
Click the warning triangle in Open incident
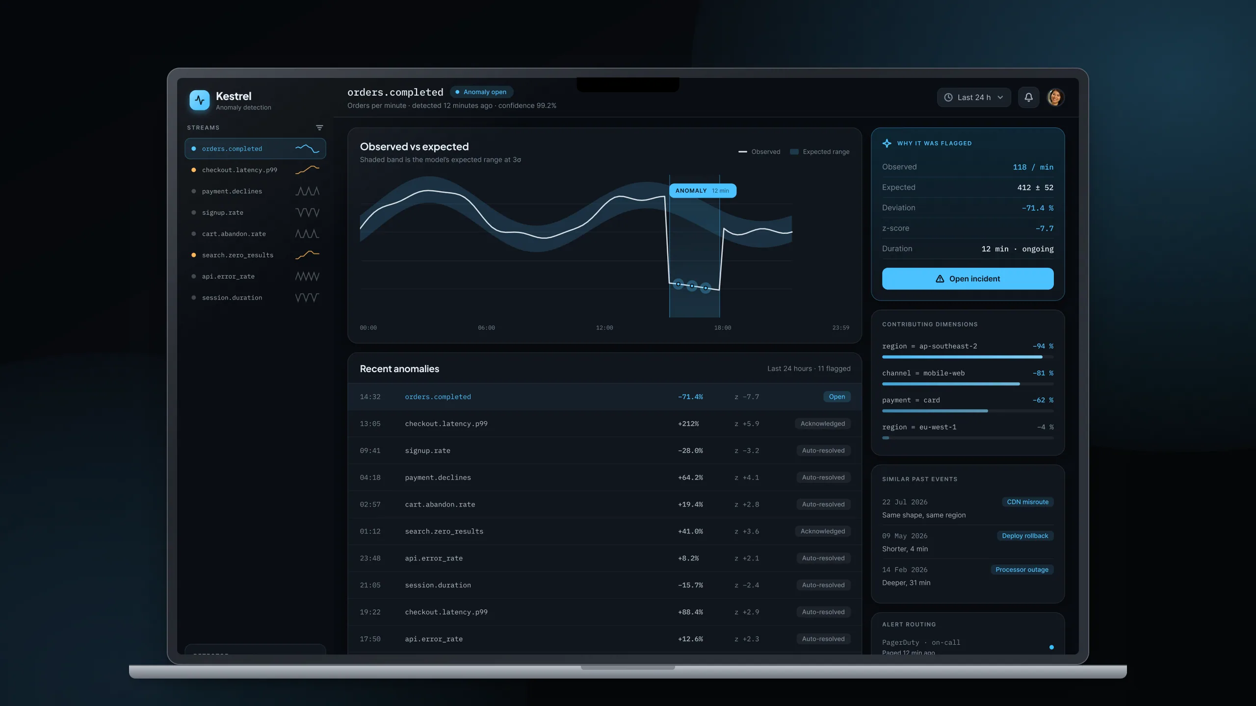[940, 278]
